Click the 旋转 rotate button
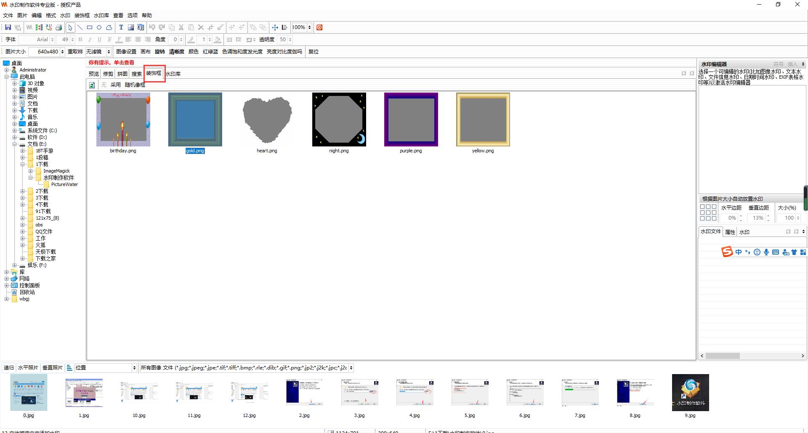 160,52
